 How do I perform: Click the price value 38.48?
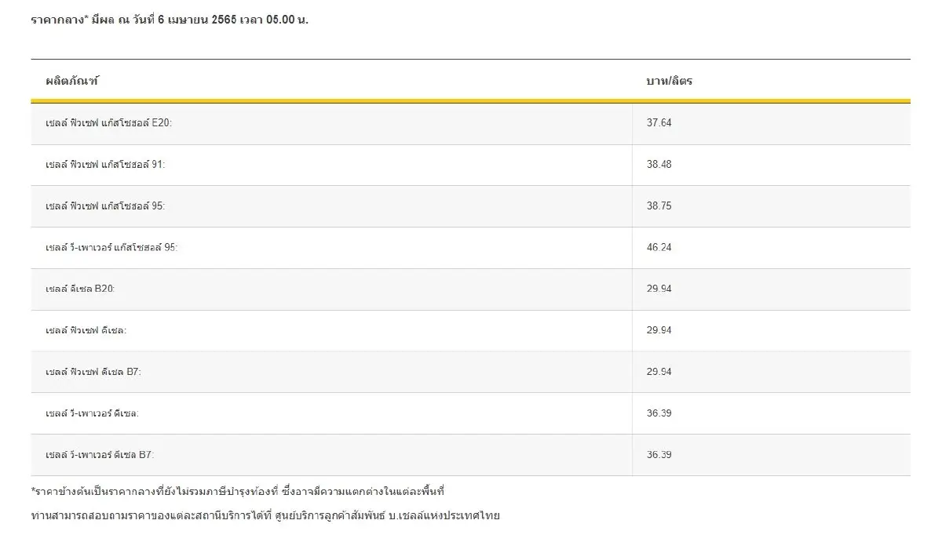click(659, 165)
